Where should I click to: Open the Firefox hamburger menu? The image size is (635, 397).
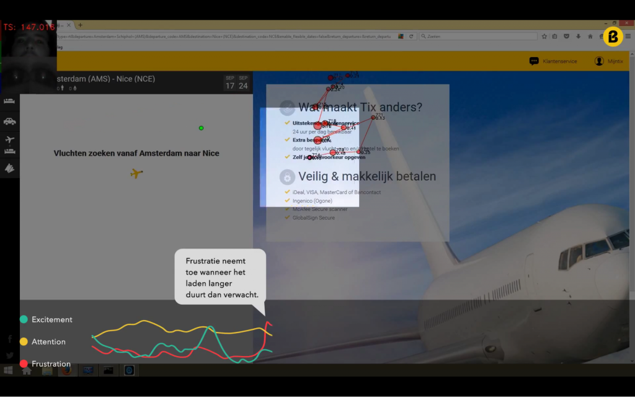click(x=628, y=37)
